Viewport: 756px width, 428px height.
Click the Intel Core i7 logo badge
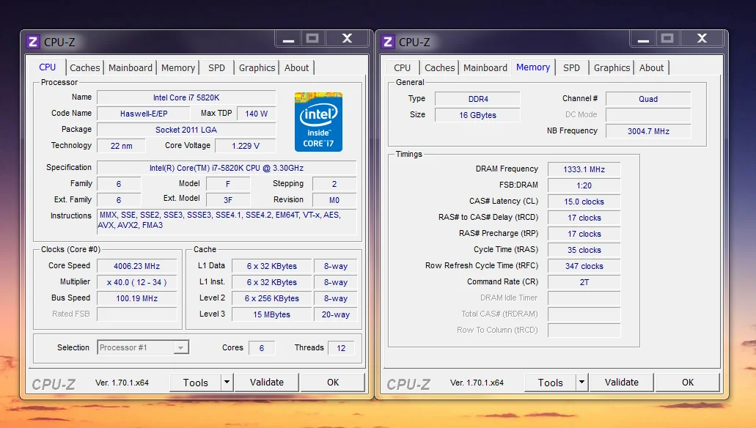point(318,122)
